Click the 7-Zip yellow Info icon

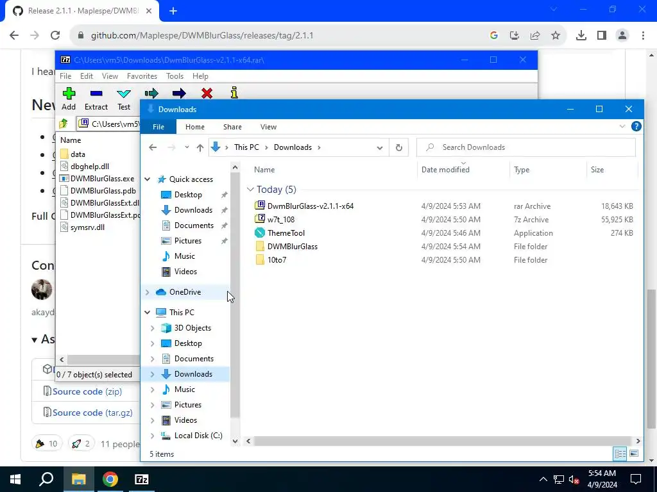[x=234, y=93]
